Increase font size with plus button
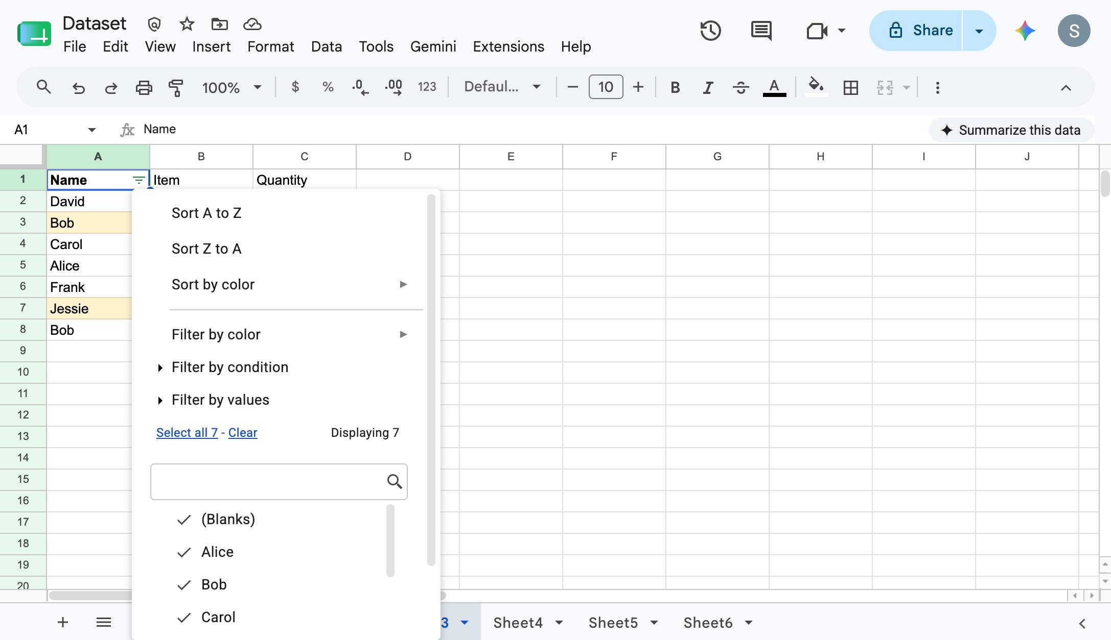This screenshot has width=1111, height=640. pos(638,87)
